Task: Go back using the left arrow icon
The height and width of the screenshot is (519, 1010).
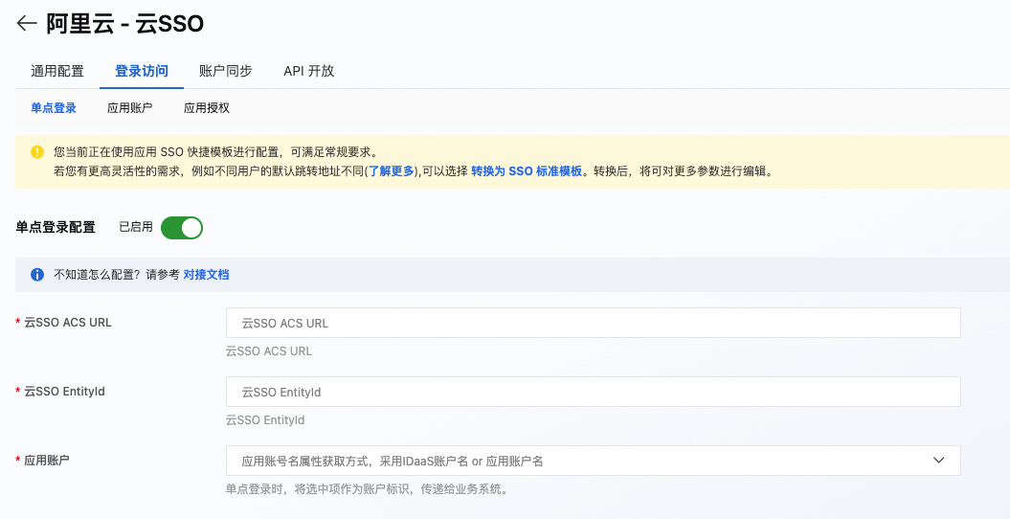Action: [x=27, y=24]
